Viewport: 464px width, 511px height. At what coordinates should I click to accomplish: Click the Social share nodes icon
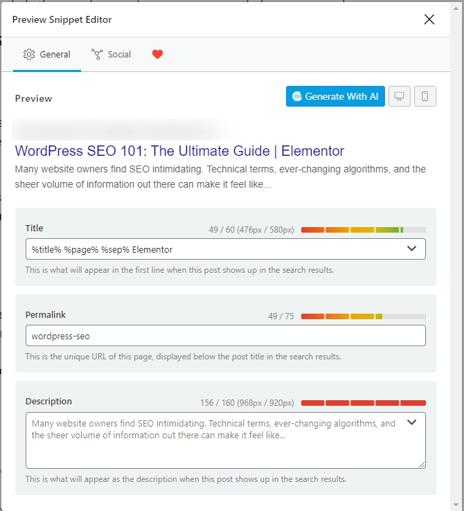pos(97,55)
